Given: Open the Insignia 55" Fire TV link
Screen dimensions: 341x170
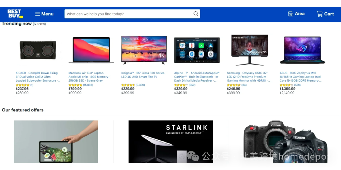Looking at the screenshot, I should 143,75.
